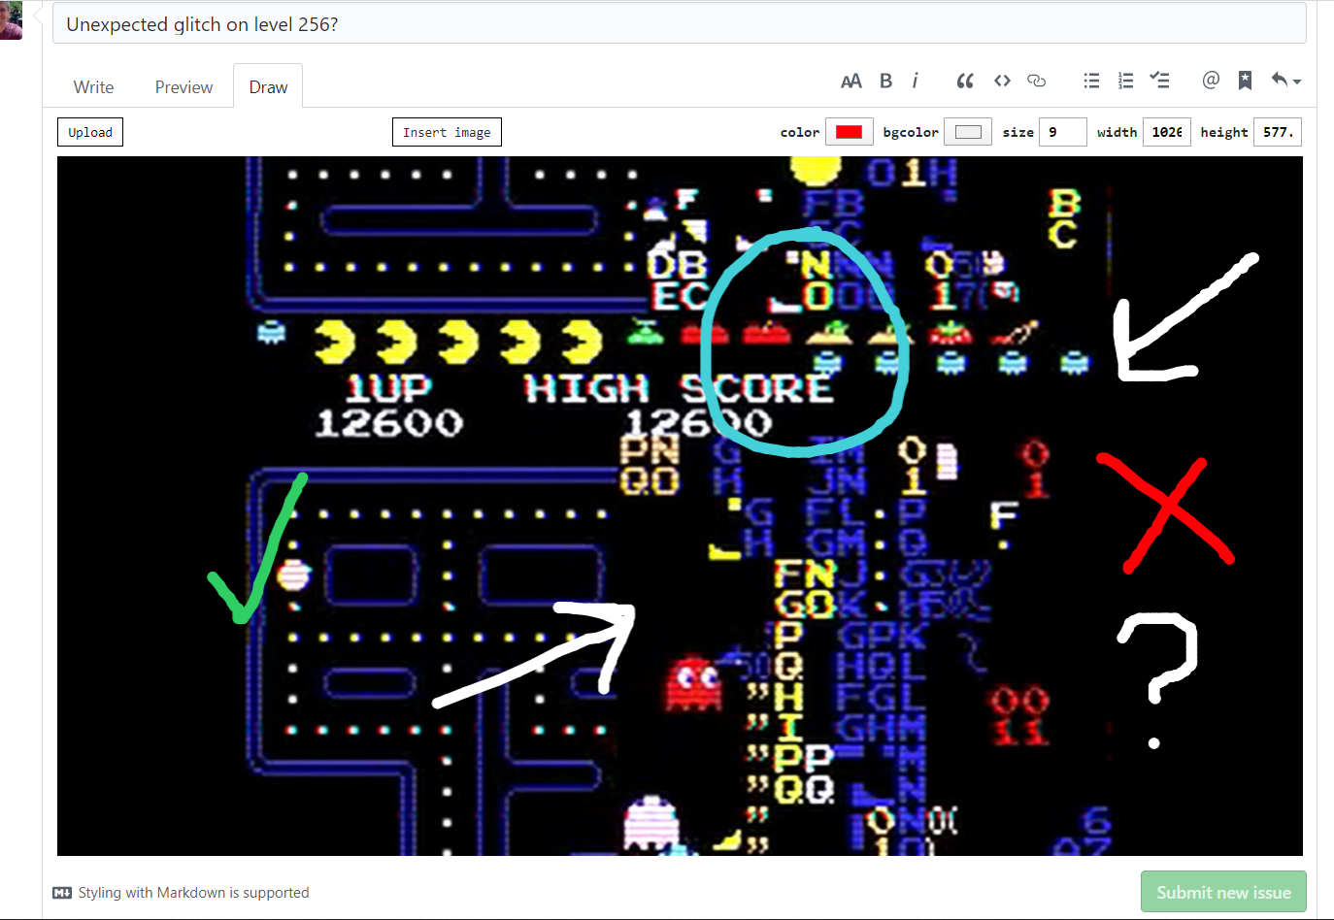Screen dimensions: 1334x920
Task: Add a task list checkbox item
Action: click(x=1159, y=82)
